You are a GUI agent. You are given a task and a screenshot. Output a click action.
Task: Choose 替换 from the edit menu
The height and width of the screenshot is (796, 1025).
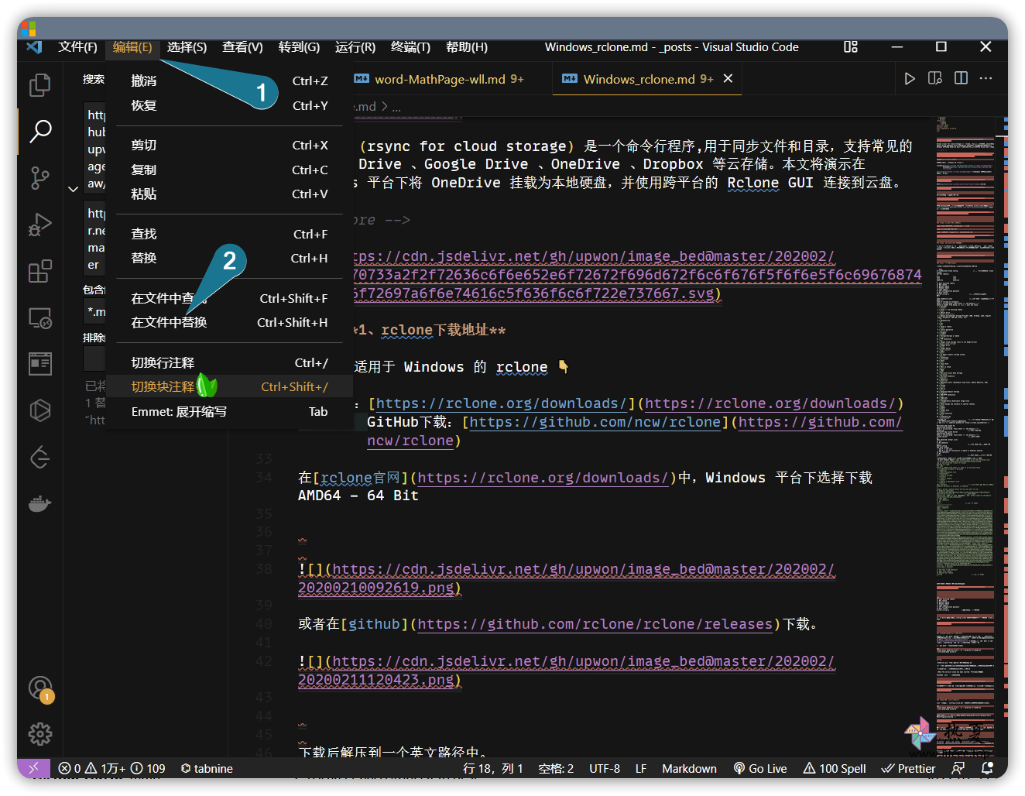229,258
